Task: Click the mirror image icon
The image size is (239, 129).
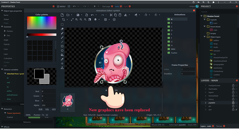Action: pos(126,15)
